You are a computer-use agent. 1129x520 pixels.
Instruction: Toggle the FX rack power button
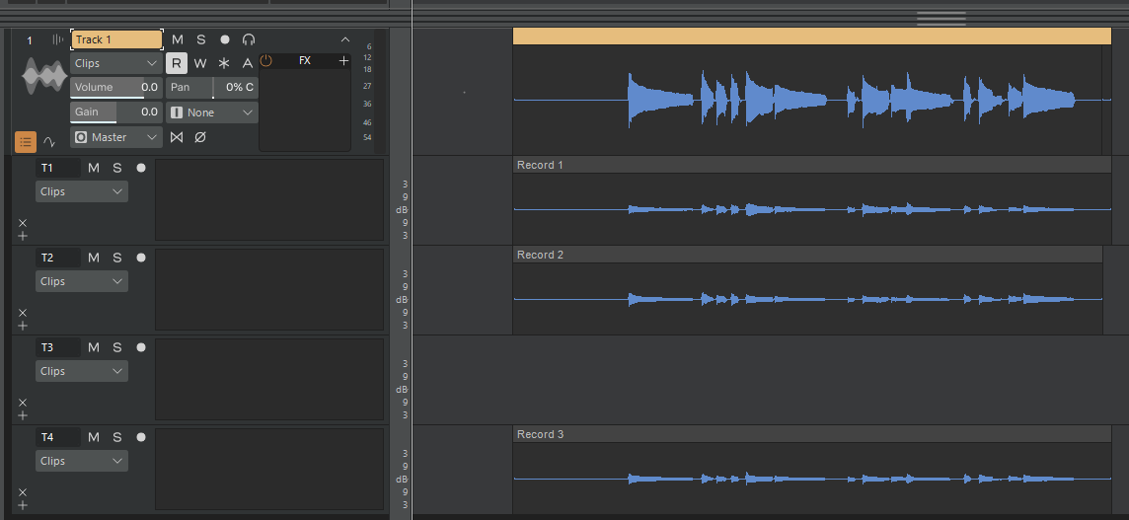pos(266,60)
